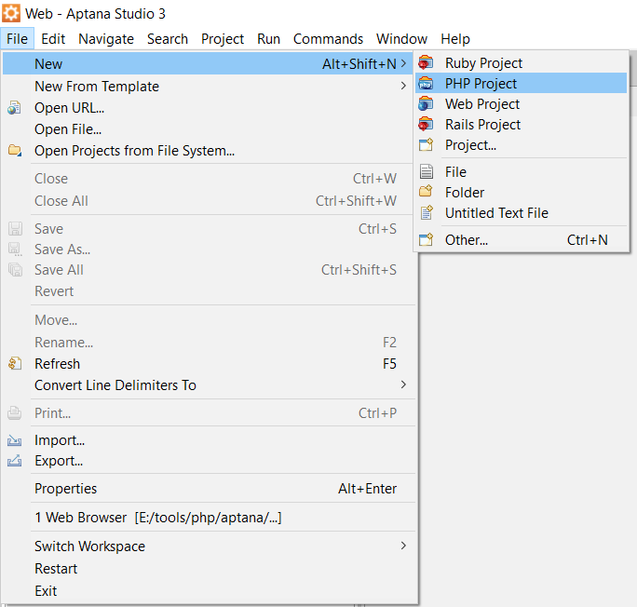Screen dimensions: 637x607
Task: Click the new Folder icon
Action: point(426,191)
